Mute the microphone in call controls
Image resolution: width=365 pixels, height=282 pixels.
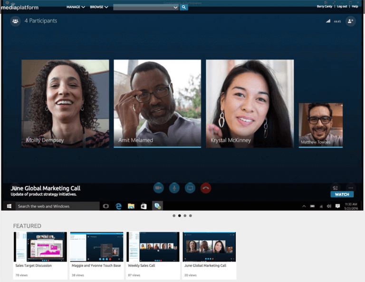(x=174, y=188)
